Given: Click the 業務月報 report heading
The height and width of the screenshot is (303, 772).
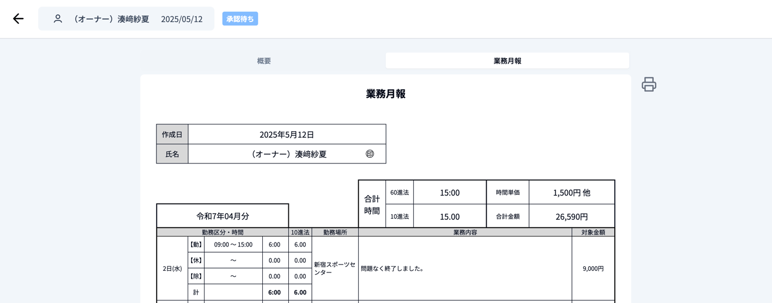Looking at the screenshot, I should 385,94.
